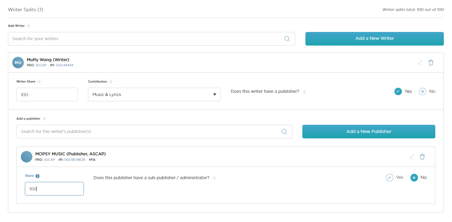This screenshot has height=222, width=452.
Task: Click info icon next to Add Writer
Action: pos(29,26)
